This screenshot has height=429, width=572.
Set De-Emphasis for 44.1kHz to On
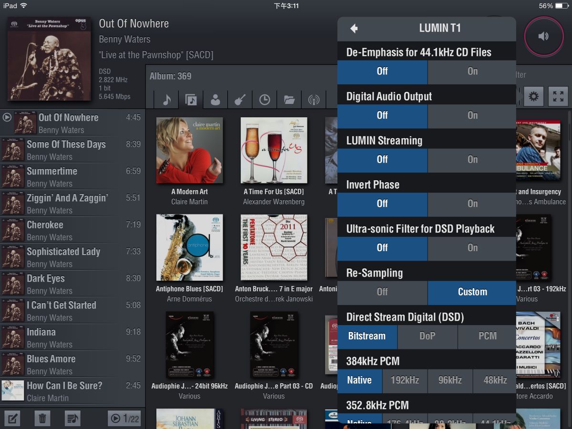[x=472, y=71]
